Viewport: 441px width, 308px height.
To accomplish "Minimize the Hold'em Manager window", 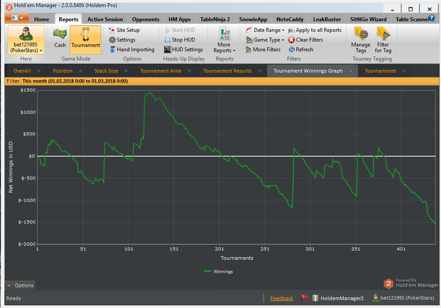I will tap(392, 9).
